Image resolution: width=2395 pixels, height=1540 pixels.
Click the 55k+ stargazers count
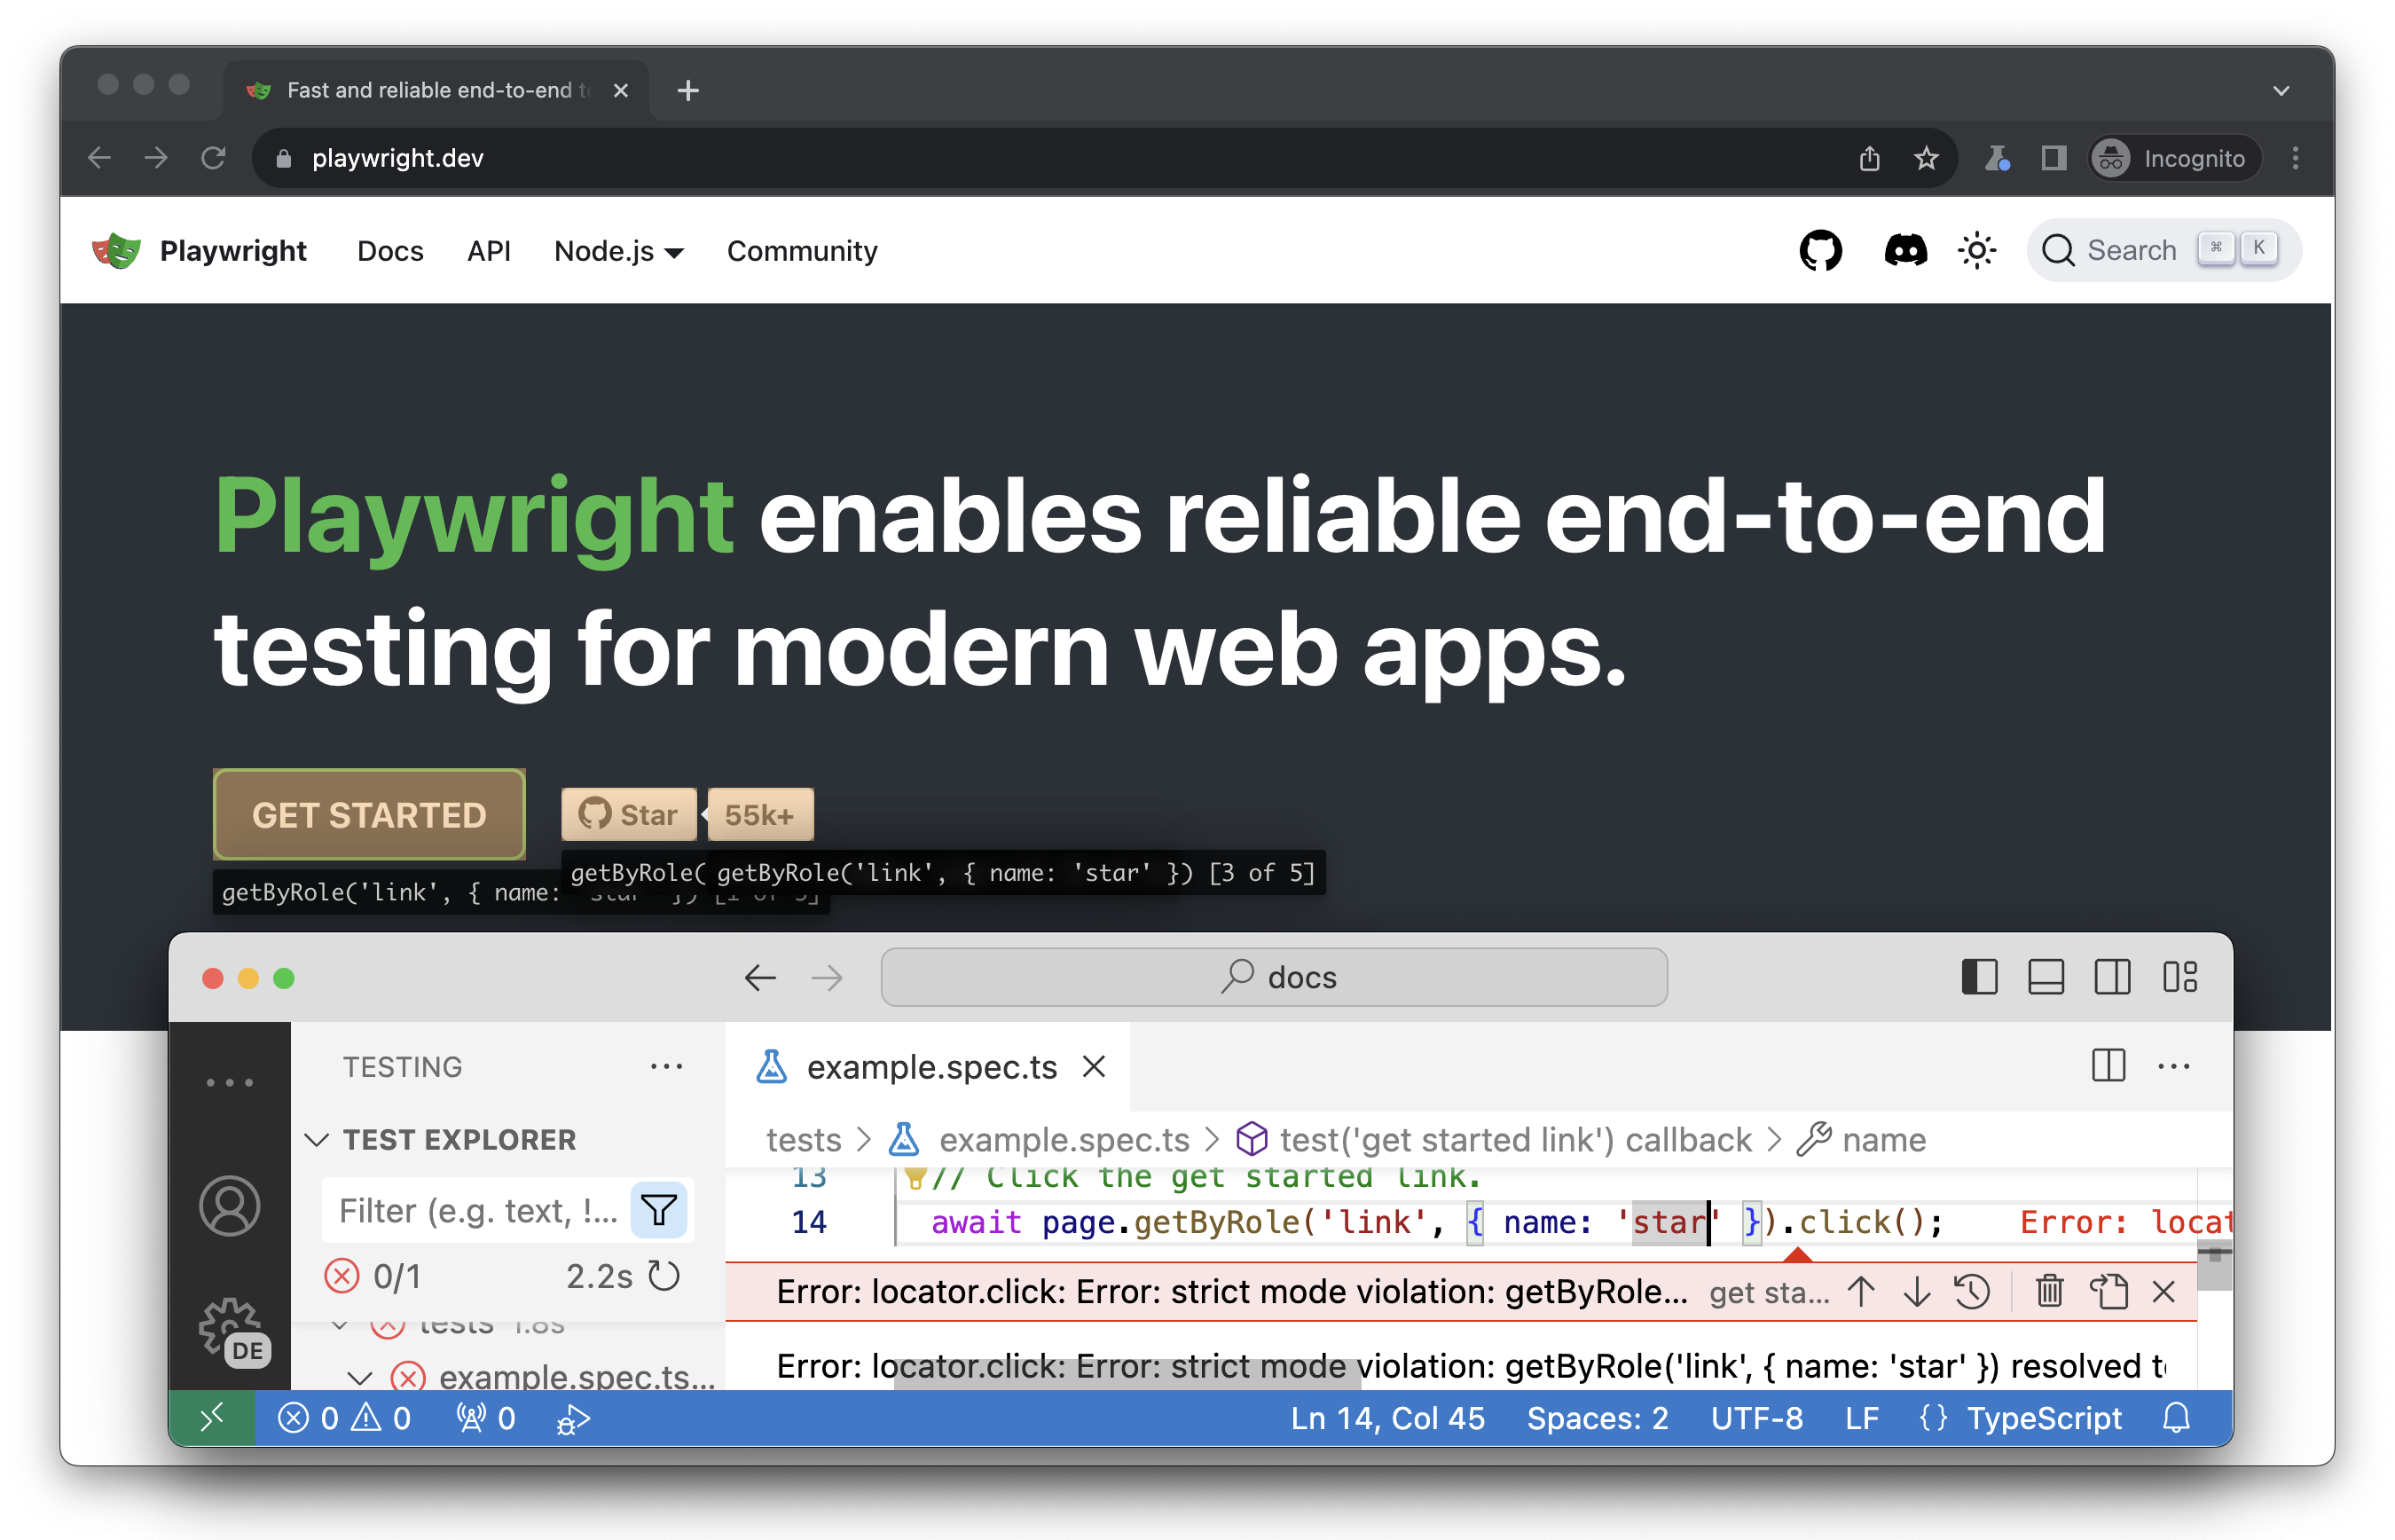coord(759,814)
